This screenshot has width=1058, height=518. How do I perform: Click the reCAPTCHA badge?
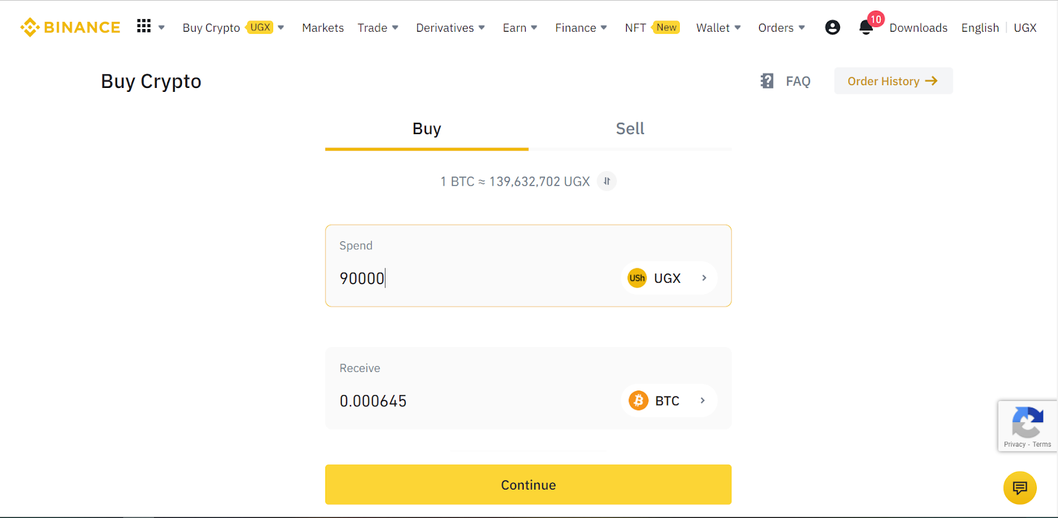pyautogui.click(x=1028, y=426)
